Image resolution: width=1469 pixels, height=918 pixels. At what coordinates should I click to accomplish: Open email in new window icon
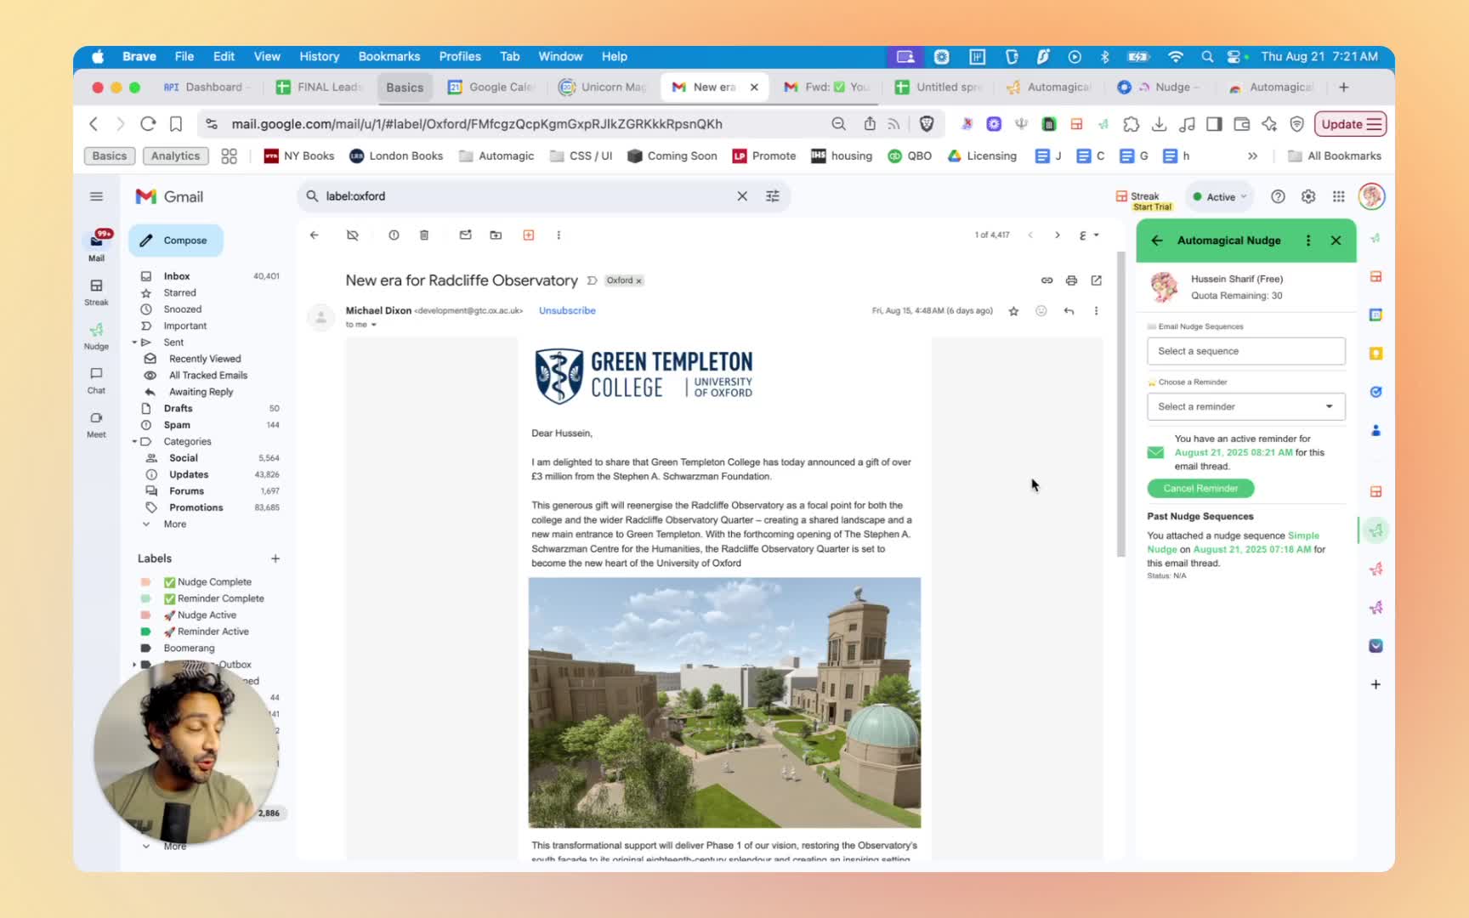1097,280
